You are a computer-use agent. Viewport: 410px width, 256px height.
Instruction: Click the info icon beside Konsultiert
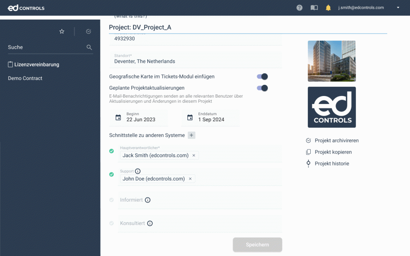[150, 224]
